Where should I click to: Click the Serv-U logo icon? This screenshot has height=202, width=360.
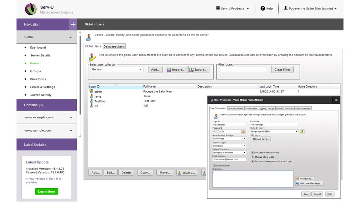(31, 9)
